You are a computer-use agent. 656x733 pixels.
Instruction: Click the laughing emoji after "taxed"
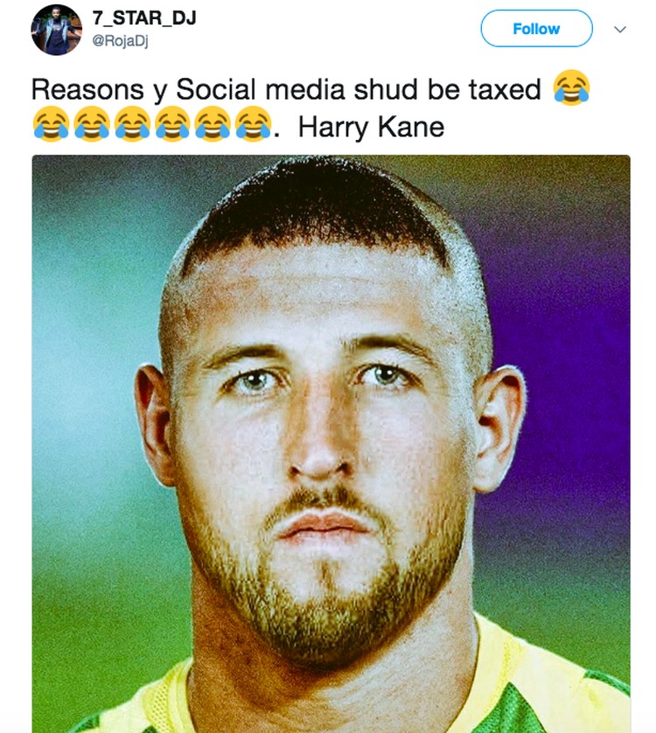[571, 87]
